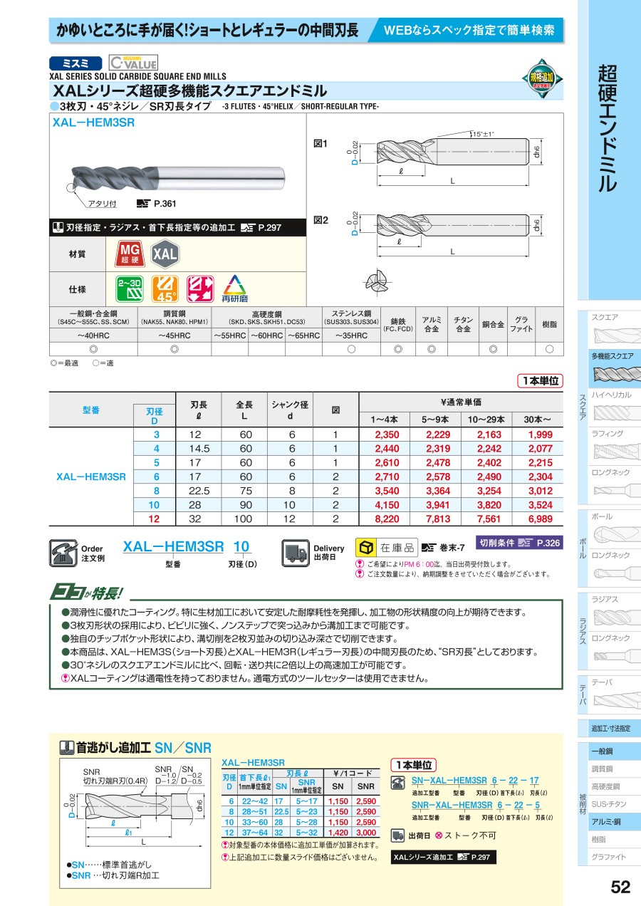
Task: Click the MG超硬 material icon
Action: pyautogui.click(x=129, y=252)
